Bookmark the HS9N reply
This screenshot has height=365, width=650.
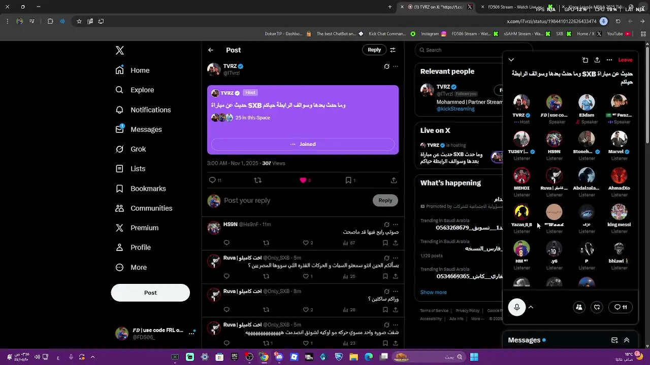pyautogui.click(x=385, y=243)
